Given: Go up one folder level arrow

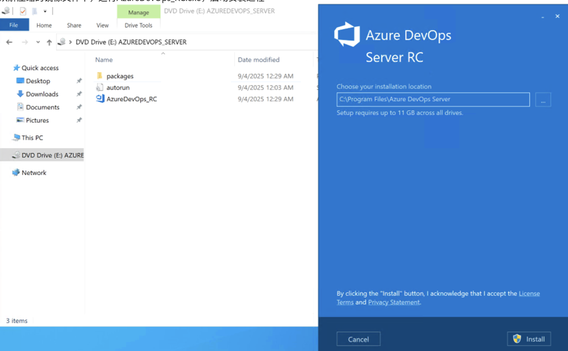Looking at the screenshot, I should 49,42.
